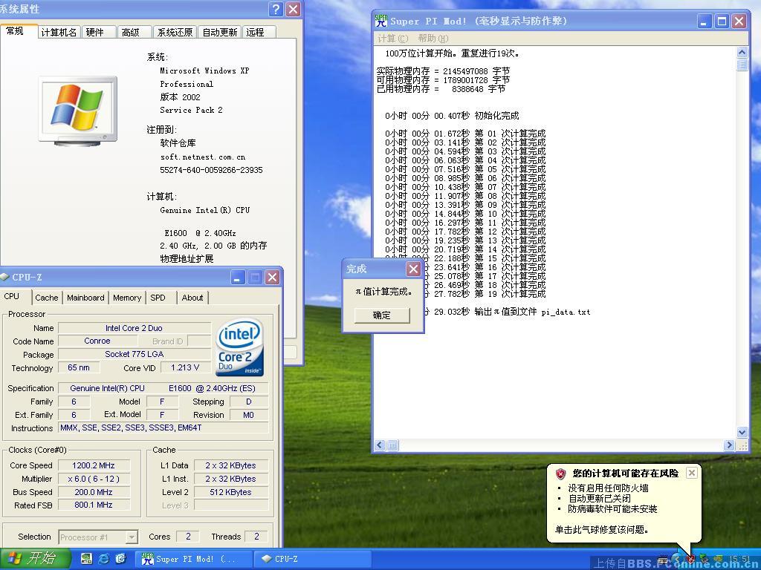This screenshot has width=761, height=570.
Task: Select the 硬件 tab in System Properties
Action: click(95, 32)
